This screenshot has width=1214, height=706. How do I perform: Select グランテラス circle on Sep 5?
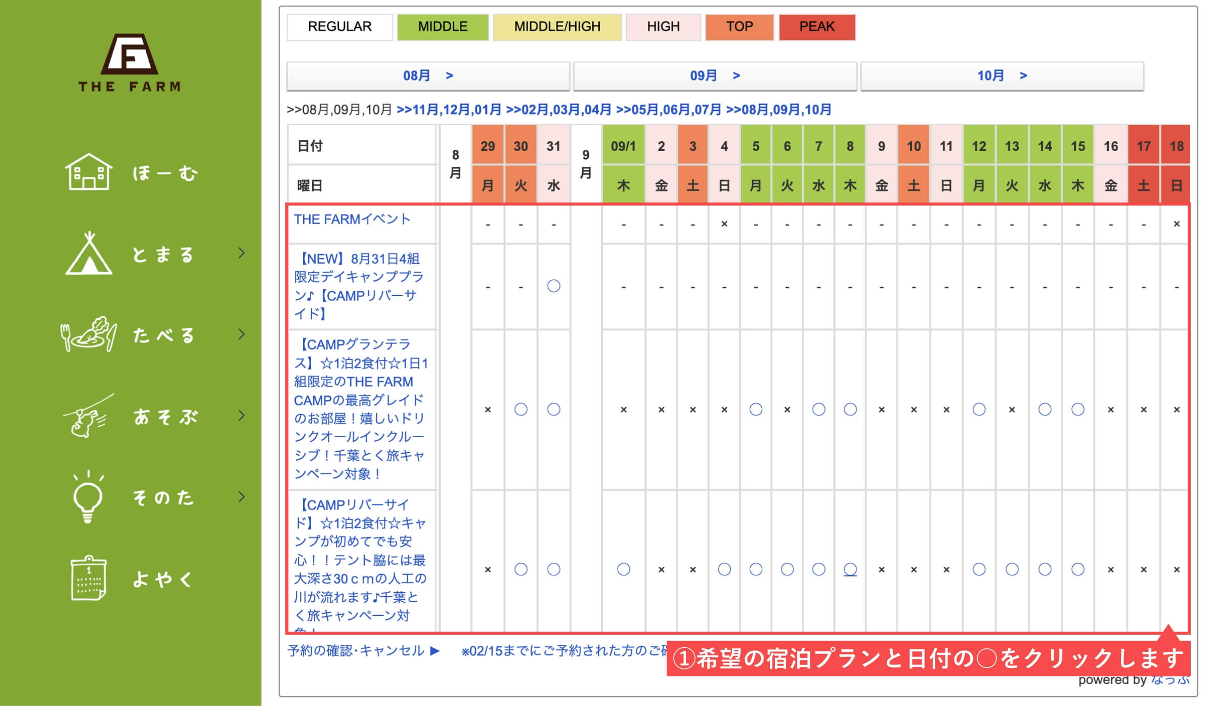756,409
